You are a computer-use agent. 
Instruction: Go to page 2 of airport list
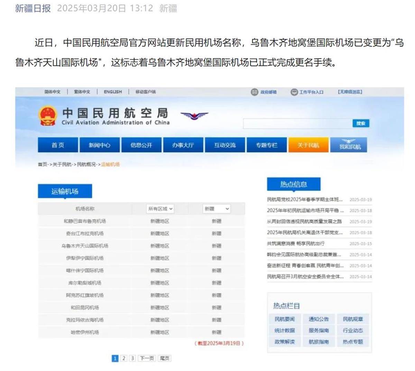click(x=124, y=358)
